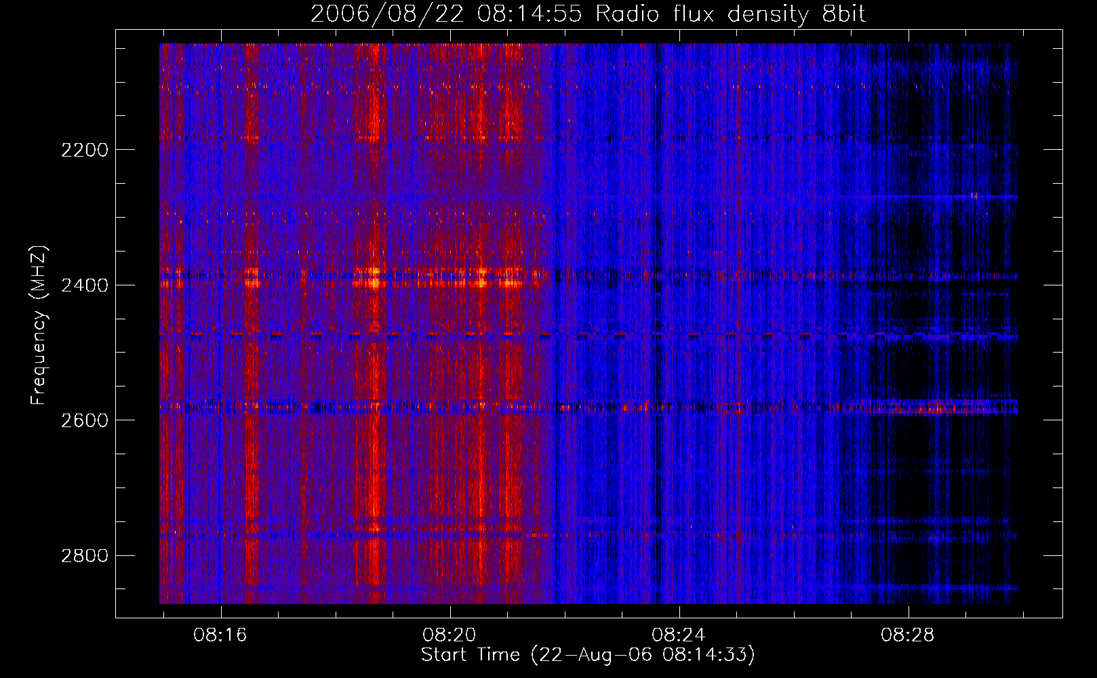Image resolution: width=1097 pixels, height=678 pixels.
Task: Click the 08:28 time axis label
Action: pyautogui.click(x=908, y=635)
